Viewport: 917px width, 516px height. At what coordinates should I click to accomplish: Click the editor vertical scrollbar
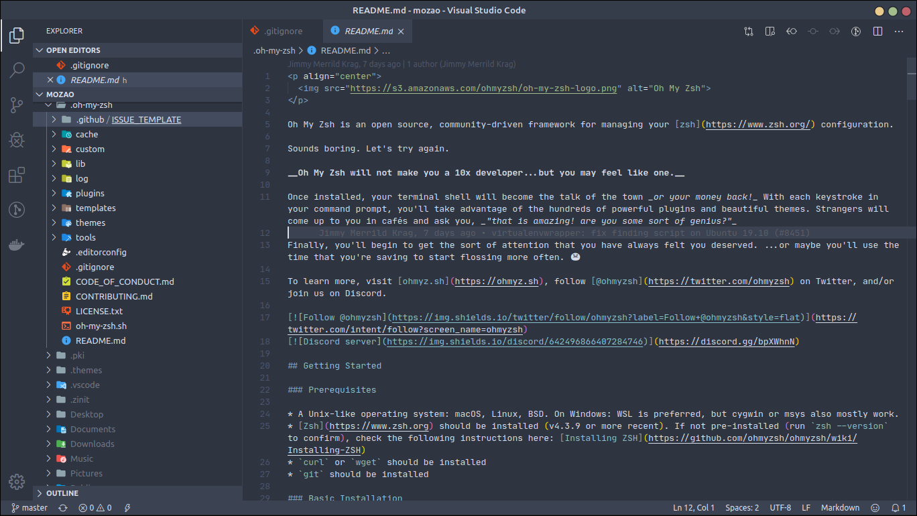pyautogui.click(x=912, y=79)
